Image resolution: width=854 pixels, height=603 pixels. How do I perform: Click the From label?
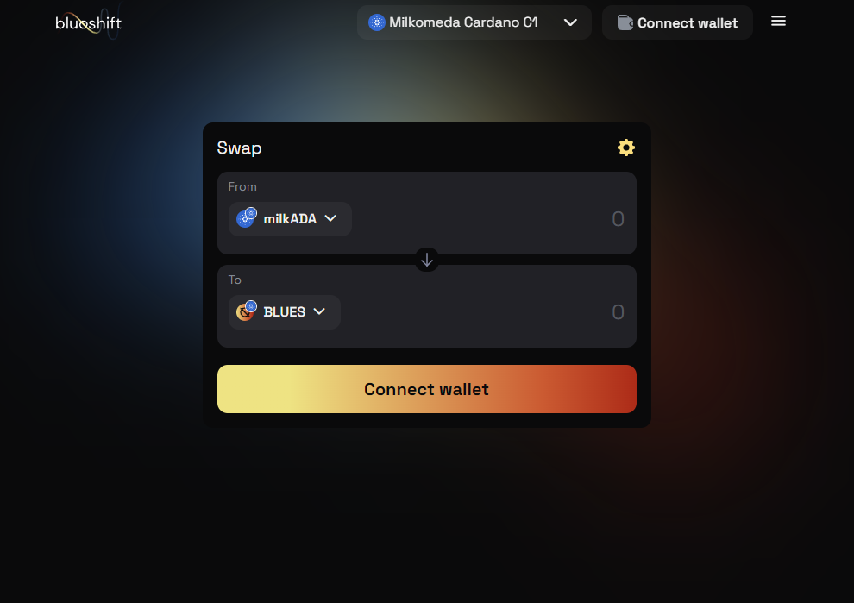242,187
